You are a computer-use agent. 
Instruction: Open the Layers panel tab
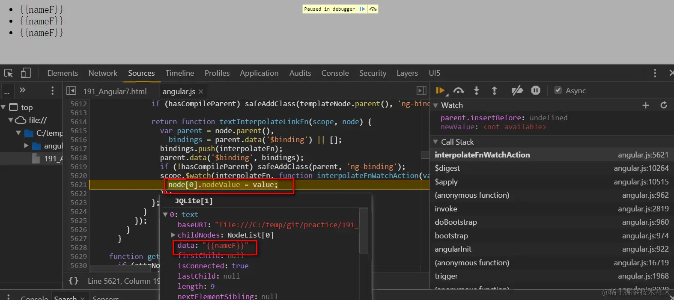(x=407, y=73)
